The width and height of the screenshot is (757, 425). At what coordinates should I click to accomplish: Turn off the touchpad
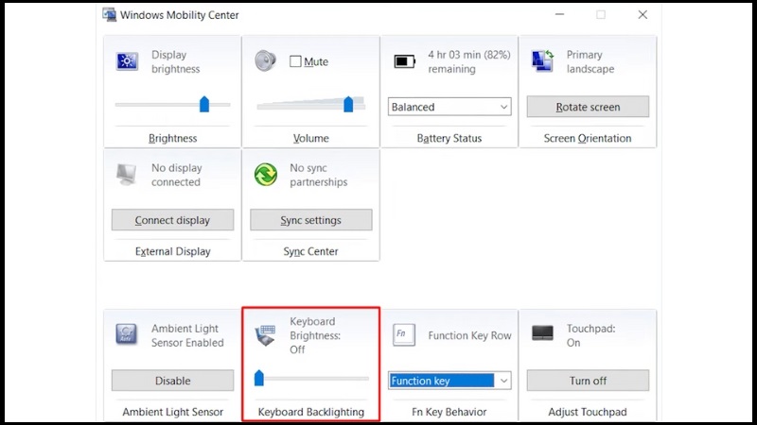pos(588,381)
